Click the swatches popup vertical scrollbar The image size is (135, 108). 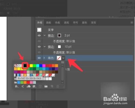click(62, 74)
